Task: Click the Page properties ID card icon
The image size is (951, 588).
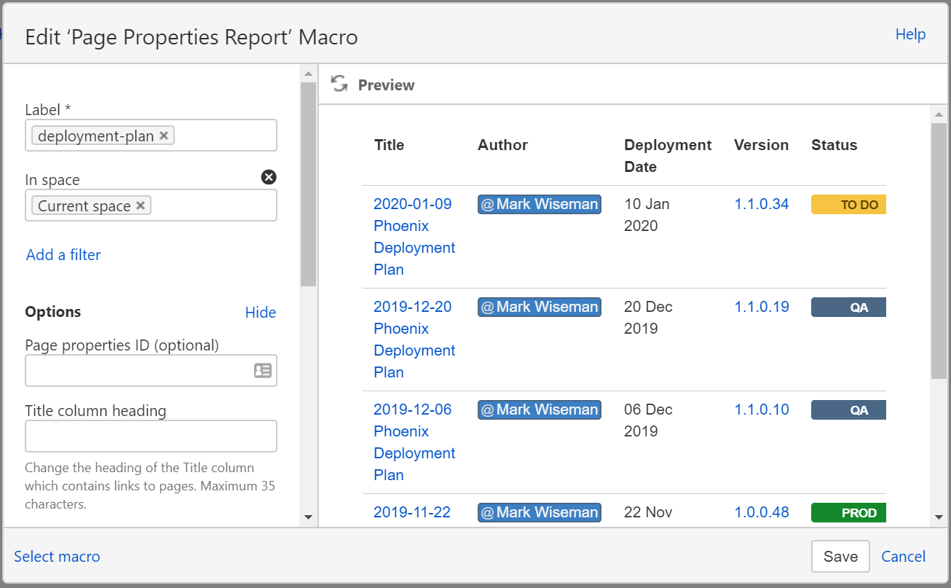Action: [263, 370]
